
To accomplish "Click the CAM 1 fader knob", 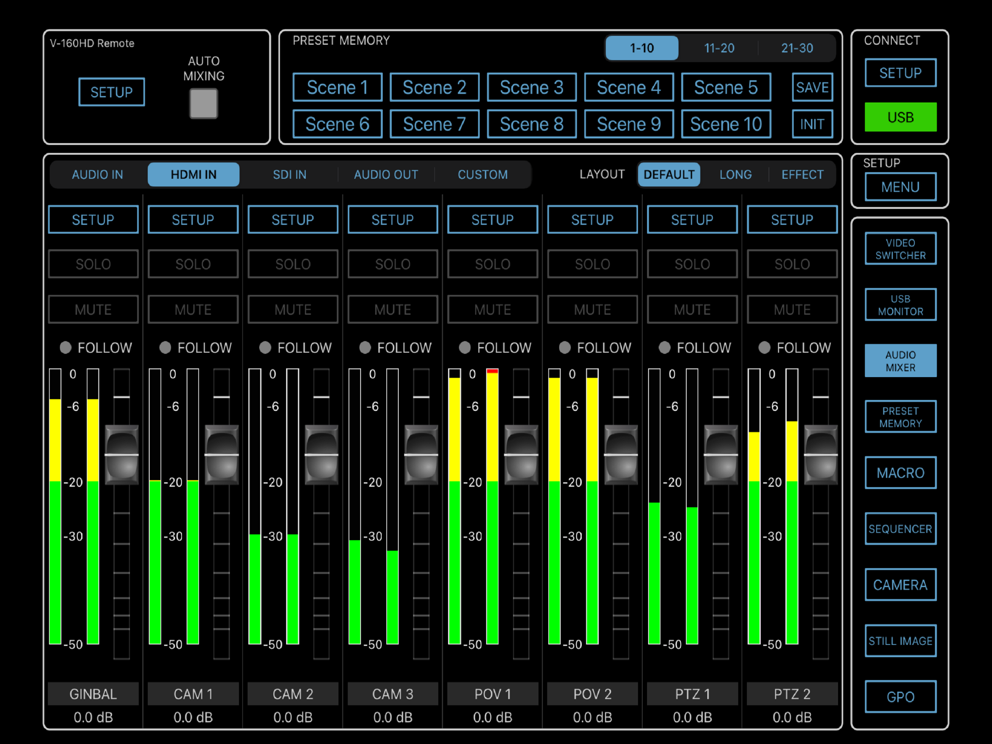I will pos(221,454).
